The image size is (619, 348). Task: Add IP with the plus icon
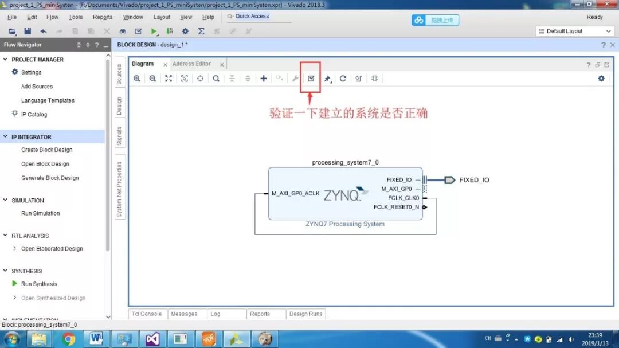(263, 78)
